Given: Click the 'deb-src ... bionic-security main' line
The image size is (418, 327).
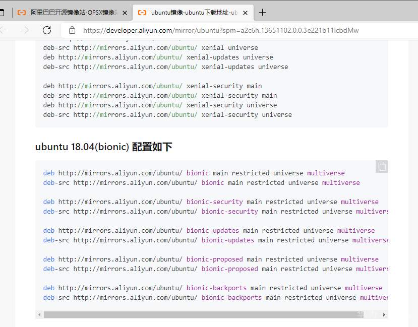Looking at the screenshot, I should coord(215,212).
